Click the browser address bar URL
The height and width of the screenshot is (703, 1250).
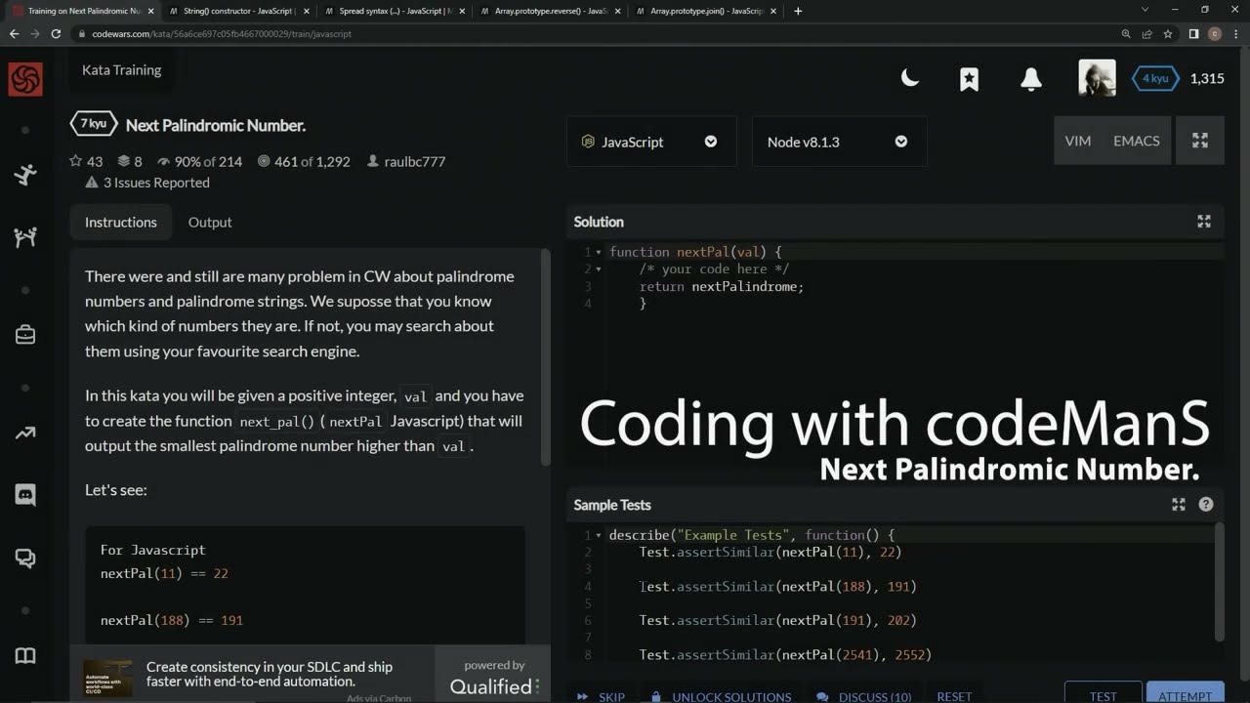222,33
